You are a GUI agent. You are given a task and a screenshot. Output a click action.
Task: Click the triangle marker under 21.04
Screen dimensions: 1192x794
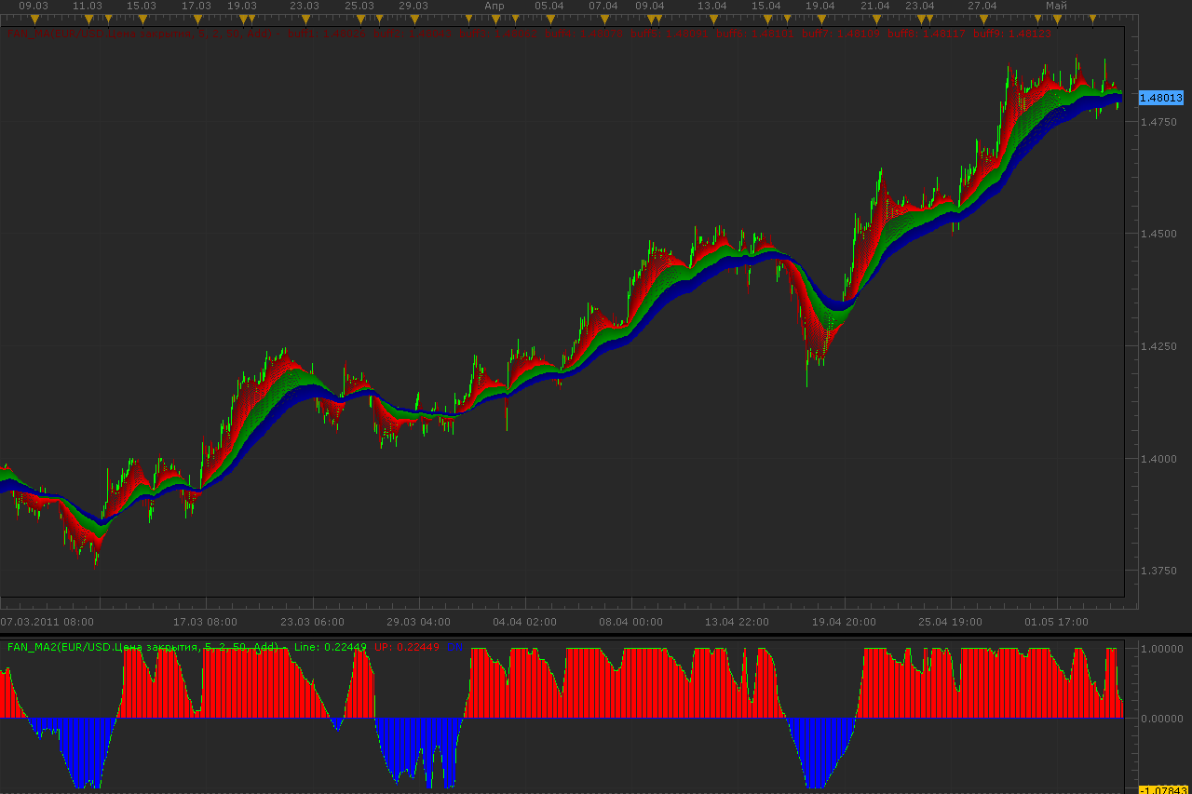click(876, 19)
